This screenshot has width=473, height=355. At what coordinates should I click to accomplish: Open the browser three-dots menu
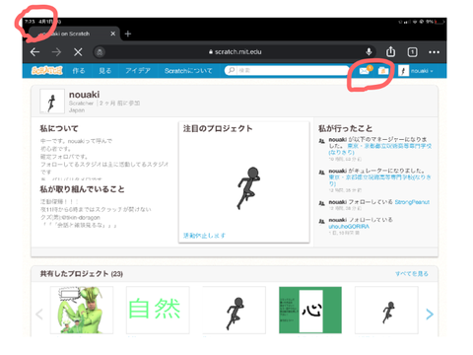click(434, 52)
